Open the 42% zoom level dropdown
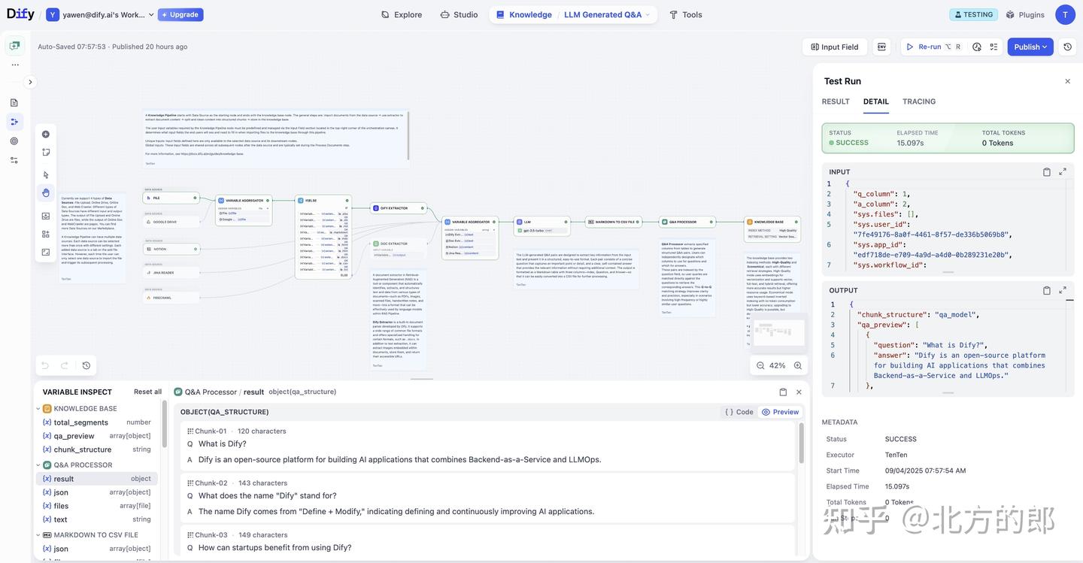This screenshot has height=563, width=1083. [x=778, y=365]
